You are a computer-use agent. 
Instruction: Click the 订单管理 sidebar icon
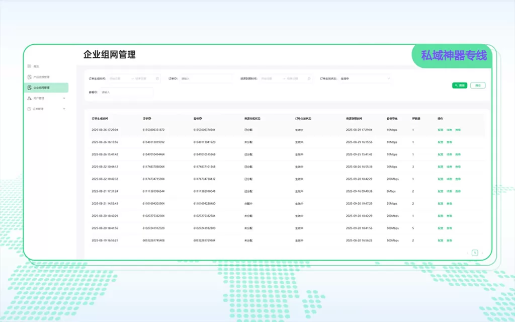(x=29, y=109)
